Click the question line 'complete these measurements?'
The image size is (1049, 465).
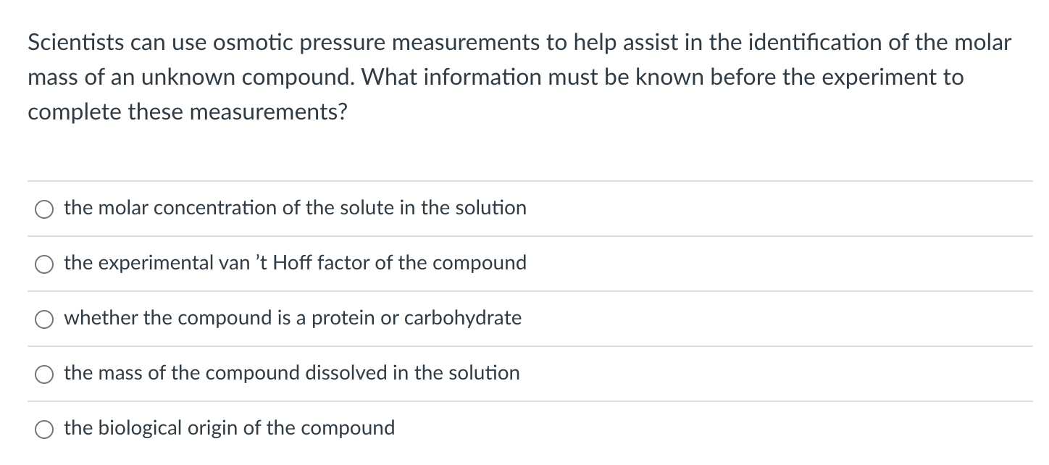(x=187, y=112)
